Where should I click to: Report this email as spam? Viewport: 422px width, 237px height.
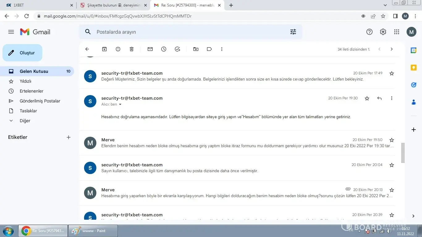118,49
